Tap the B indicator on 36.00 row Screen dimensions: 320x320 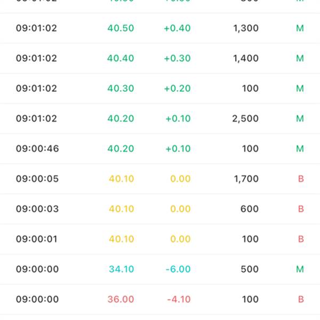tap(301, 299)
